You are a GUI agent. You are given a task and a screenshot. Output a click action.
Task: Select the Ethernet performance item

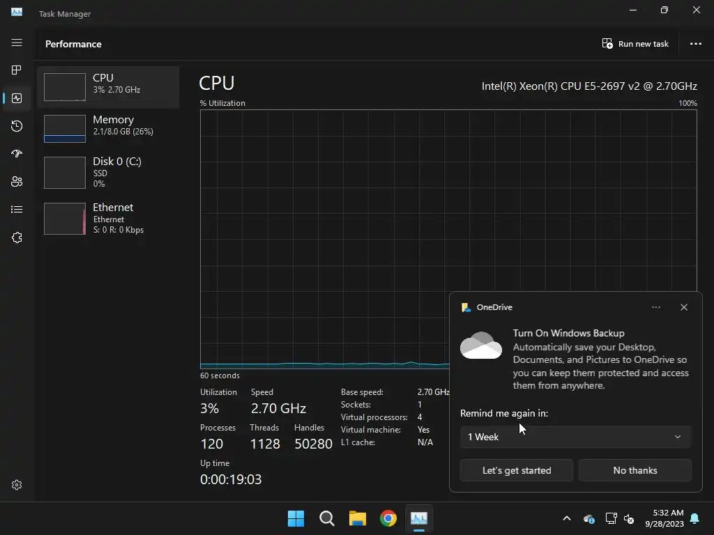pos(108,218)
